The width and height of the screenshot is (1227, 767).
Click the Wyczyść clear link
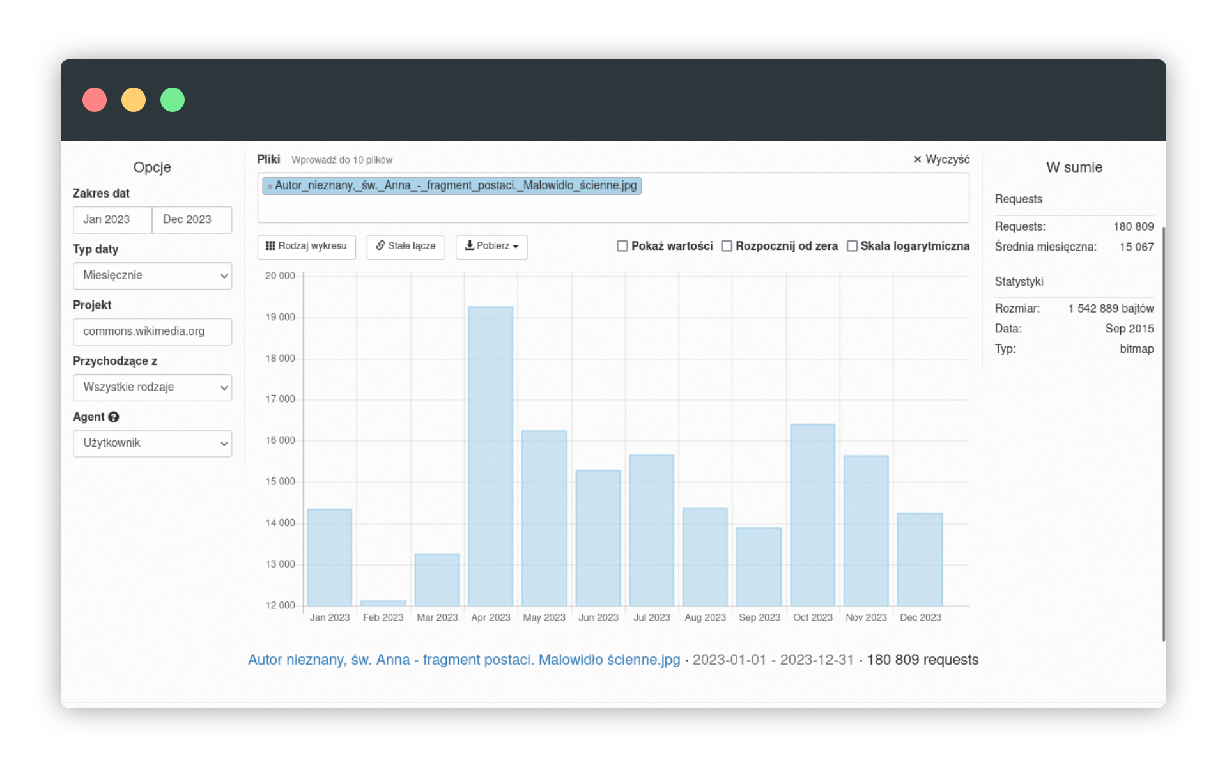click(x=947, y=159)
